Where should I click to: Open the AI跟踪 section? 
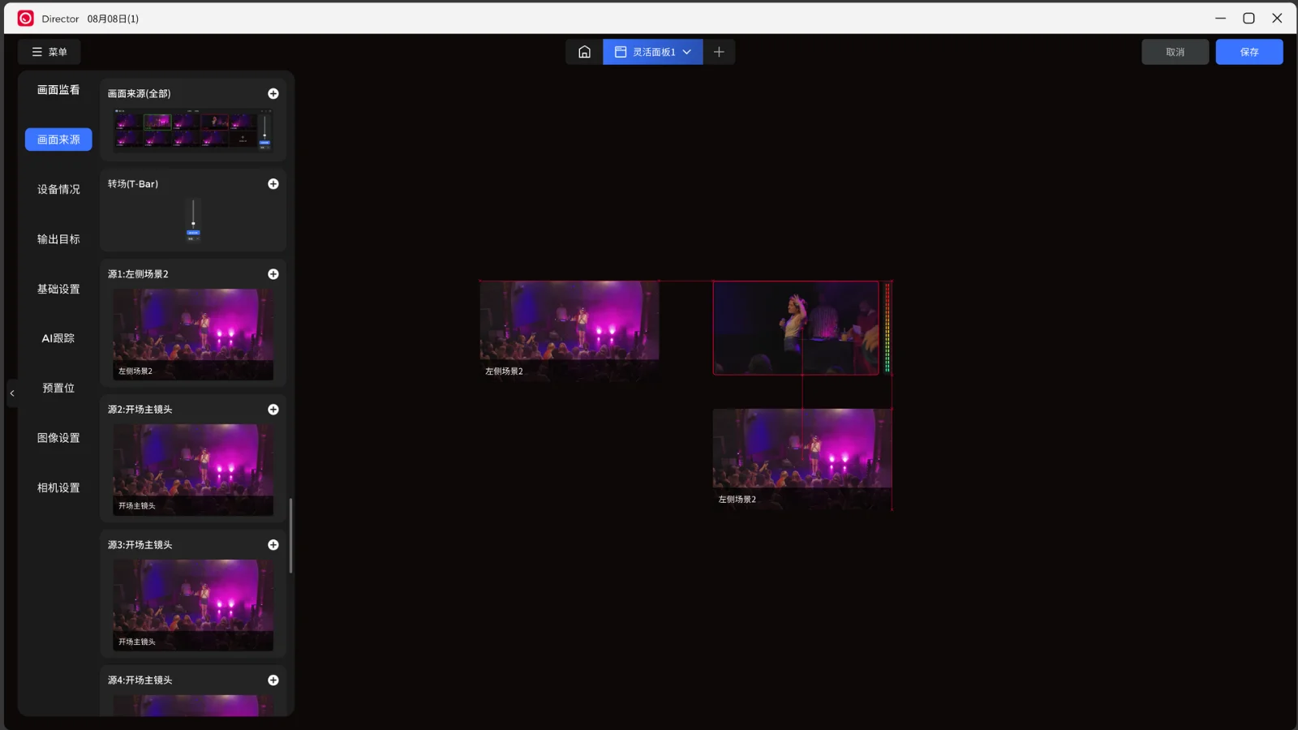click(58, 338)
